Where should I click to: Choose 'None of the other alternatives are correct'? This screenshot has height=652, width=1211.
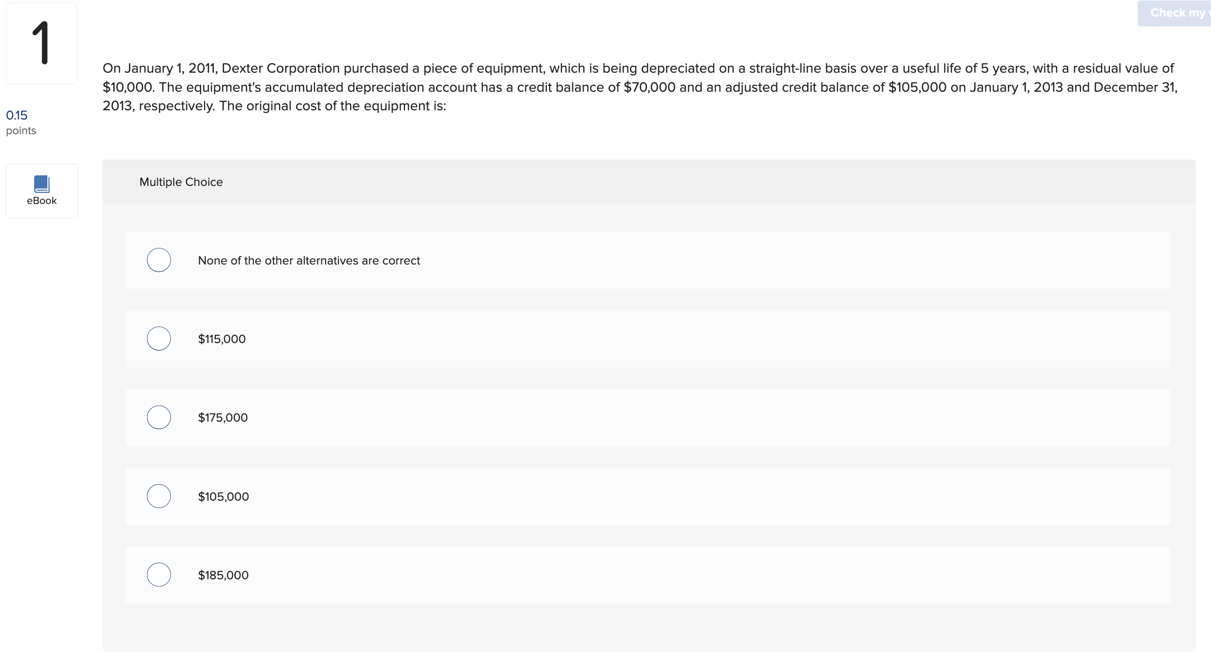[x=158, y=260]
